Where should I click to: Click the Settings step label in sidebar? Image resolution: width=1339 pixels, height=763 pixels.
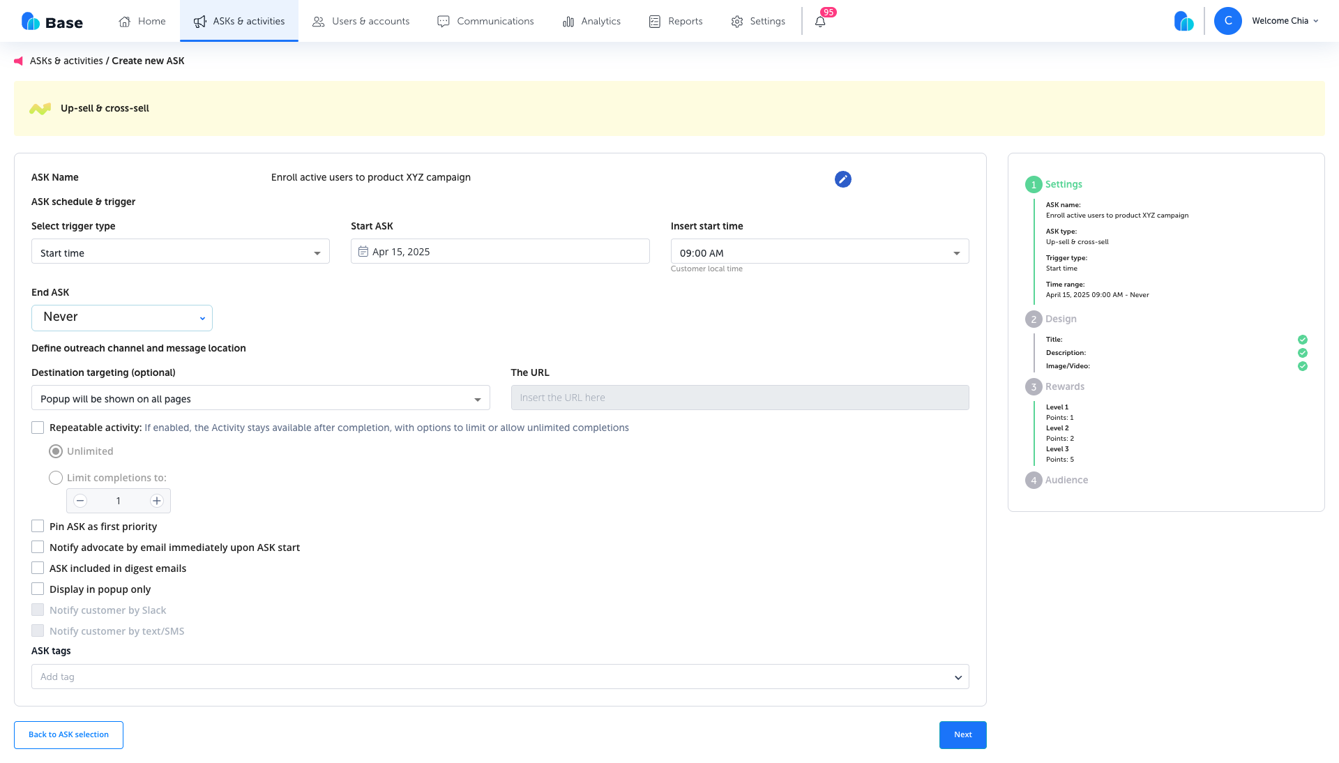(1064, 185)
